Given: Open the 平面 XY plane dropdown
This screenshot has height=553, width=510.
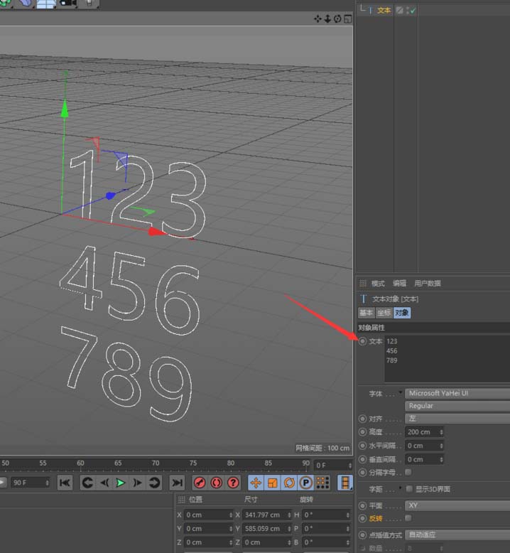Looking at the screenshot, I should (457, 505).
